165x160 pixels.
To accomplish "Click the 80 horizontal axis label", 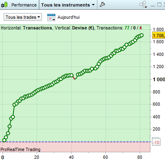I will point(140,157).
